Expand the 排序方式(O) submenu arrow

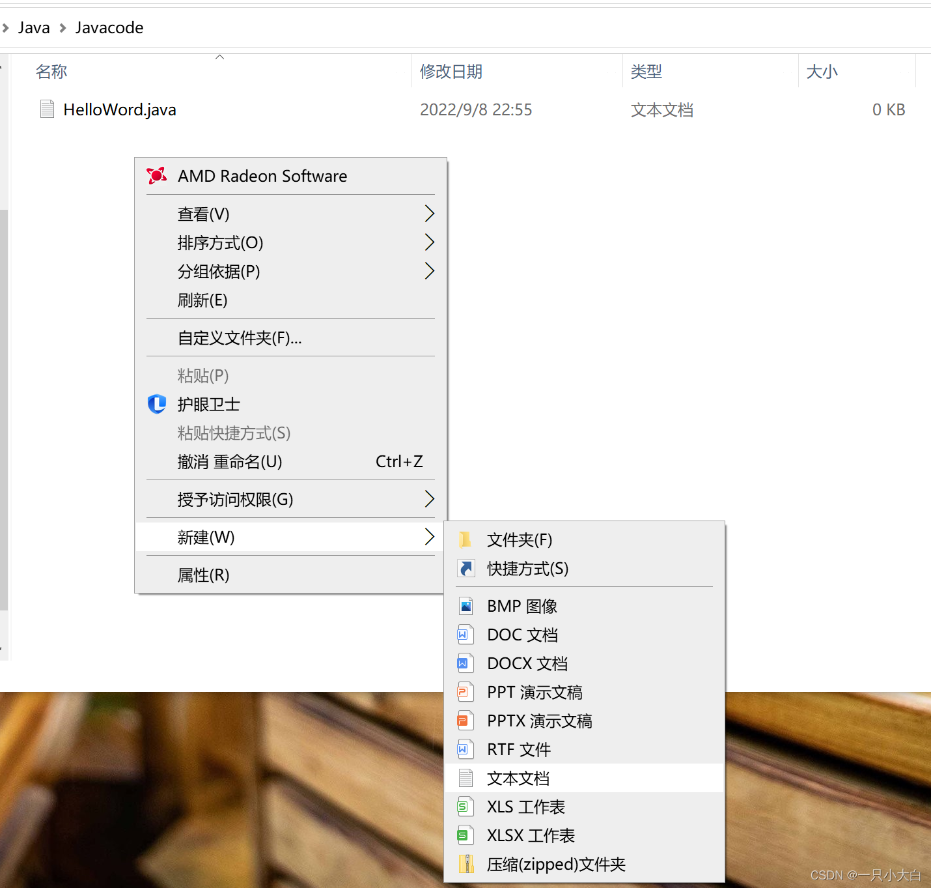point(428,242)
